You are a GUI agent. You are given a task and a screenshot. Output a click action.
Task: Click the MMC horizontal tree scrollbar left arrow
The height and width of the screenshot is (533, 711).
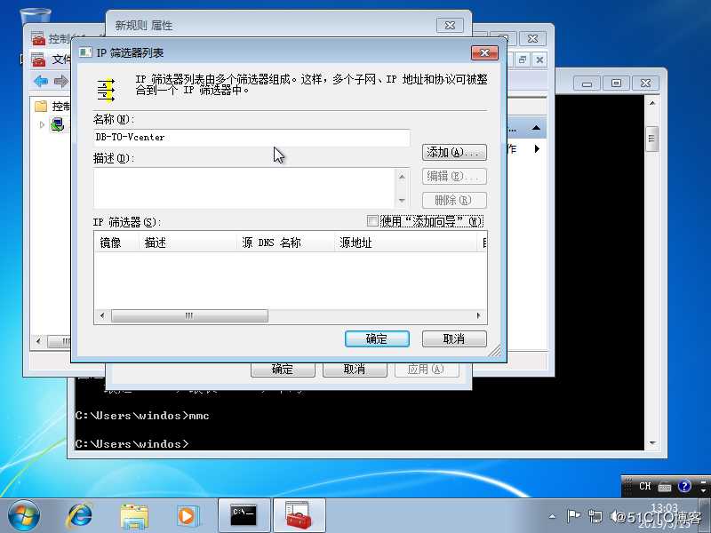(x=38, y=341)
